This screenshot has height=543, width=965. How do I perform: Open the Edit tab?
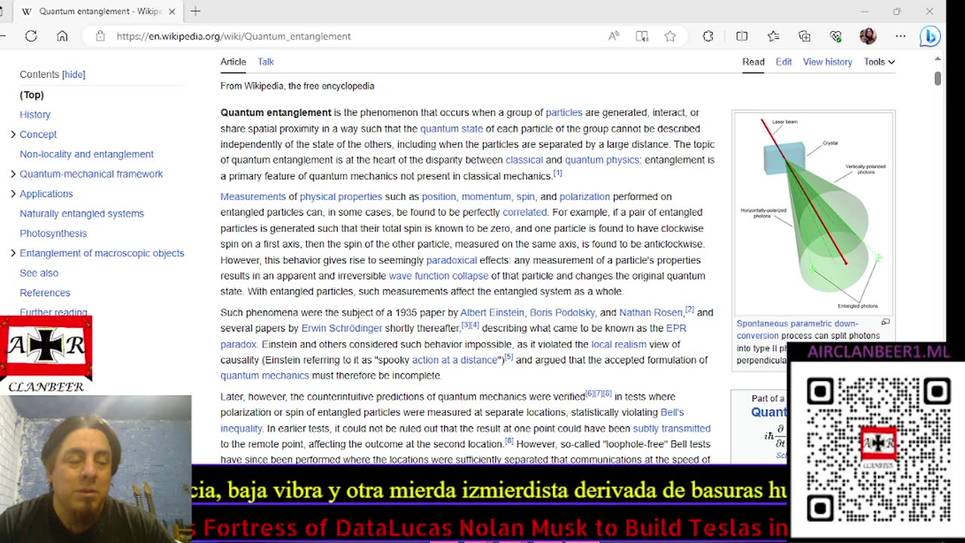784,62
